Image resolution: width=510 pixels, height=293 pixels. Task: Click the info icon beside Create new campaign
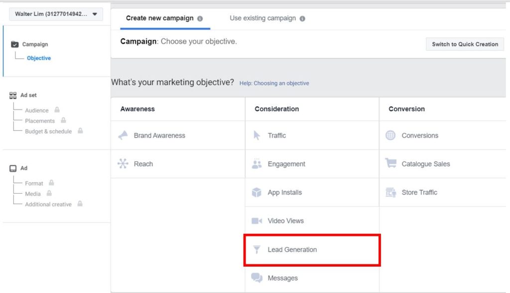click(202, 17)
